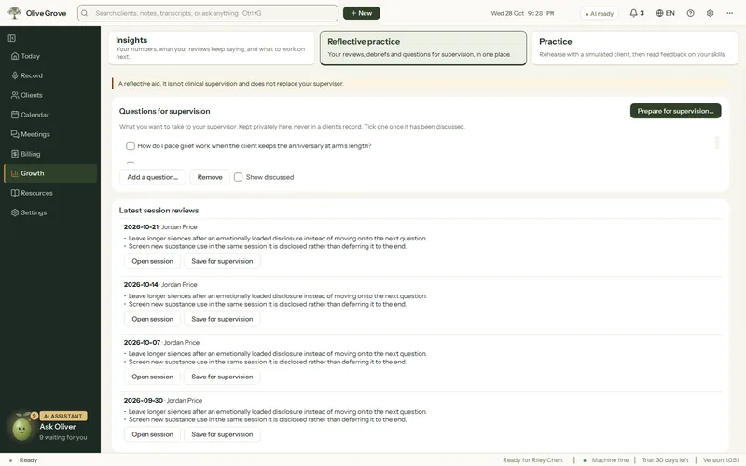Click the 'Ready' status at bottom left
The width and height of the screenshot is (746, 466).
28,460
